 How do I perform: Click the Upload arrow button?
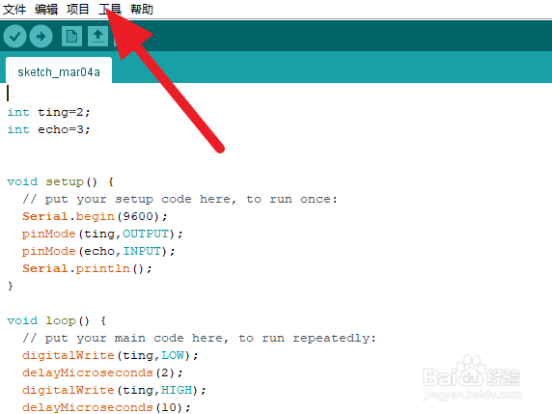point(41,37)
